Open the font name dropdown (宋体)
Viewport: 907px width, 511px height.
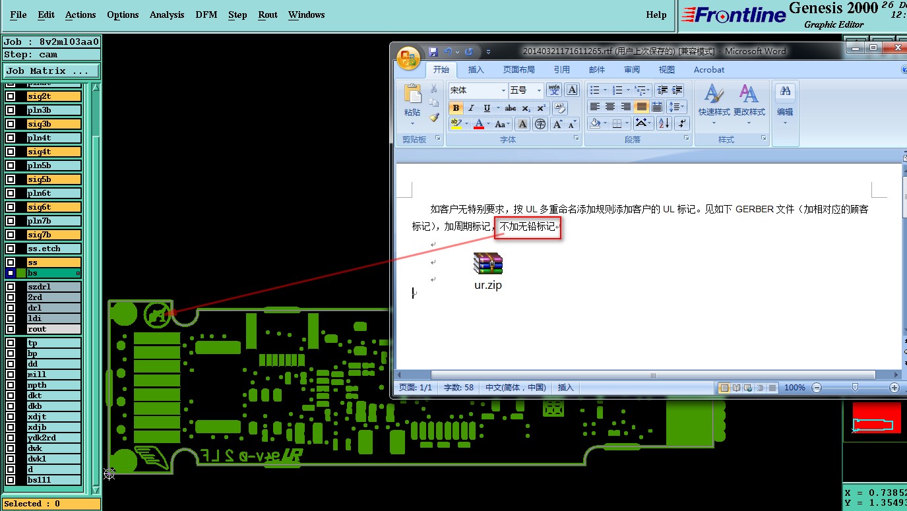[503, 90]
